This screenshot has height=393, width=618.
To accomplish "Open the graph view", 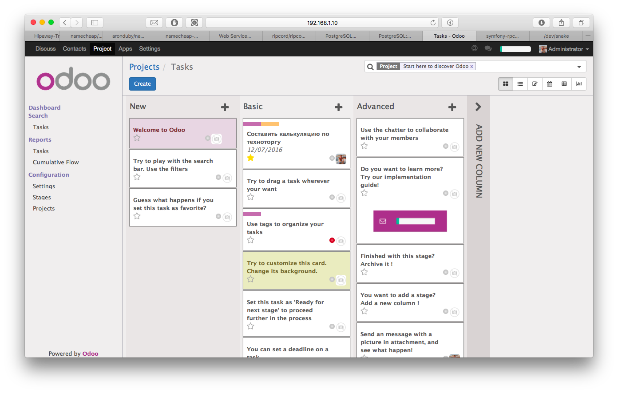I will pos(579,84).
